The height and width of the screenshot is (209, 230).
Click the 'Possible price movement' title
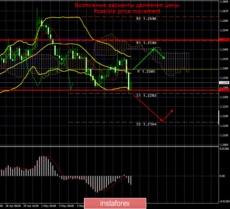point(127,11)
